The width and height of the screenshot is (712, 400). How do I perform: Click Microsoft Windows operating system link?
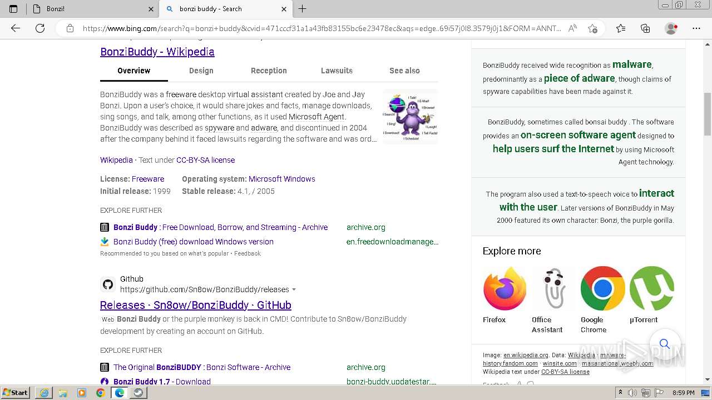point(282,179)
